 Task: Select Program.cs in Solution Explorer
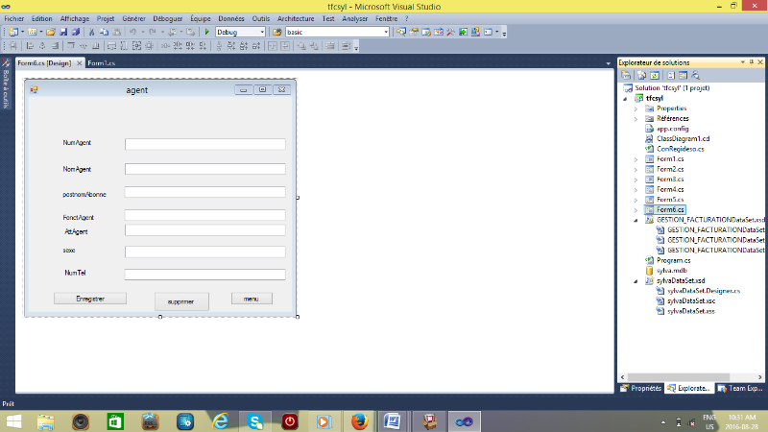coord(674,260)
